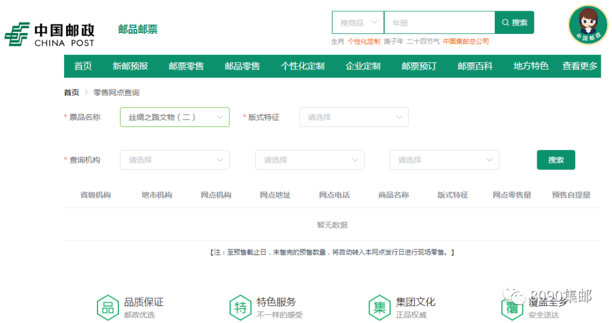Click the green 搜索 query button
The width and height of the screenshot is (612, 323).
click(556, 160)
